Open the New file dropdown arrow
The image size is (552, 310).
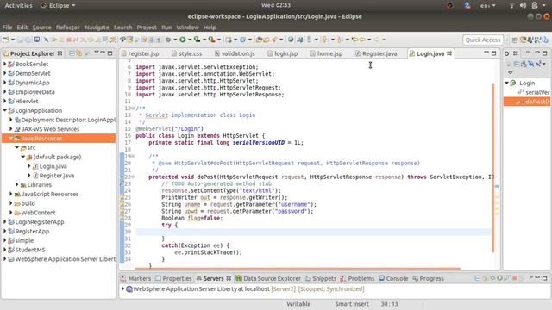click(x=13, y=40)
